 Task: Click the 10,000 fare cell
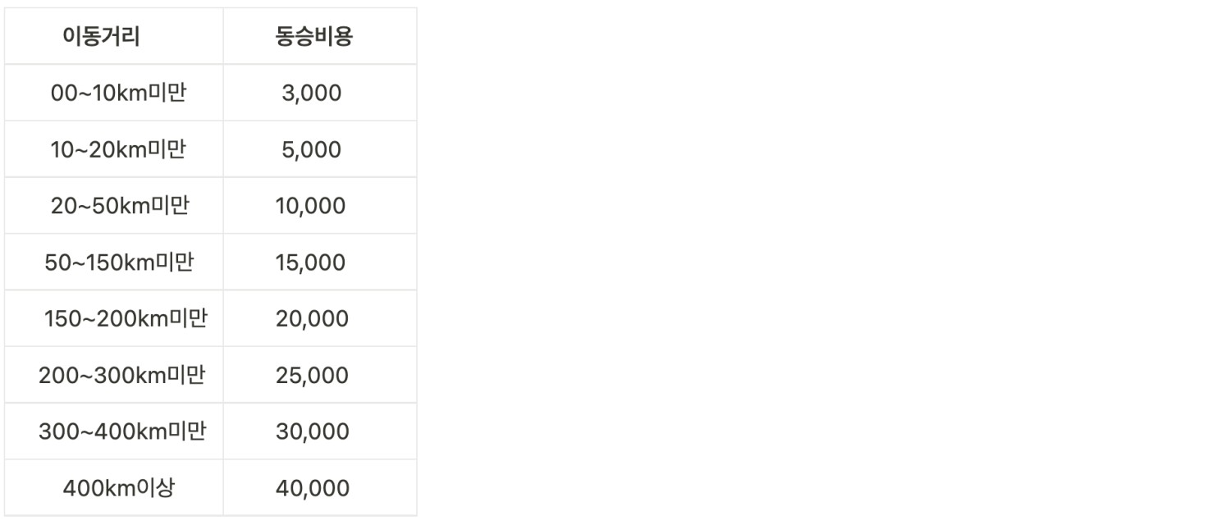click(x=311, y=206)
